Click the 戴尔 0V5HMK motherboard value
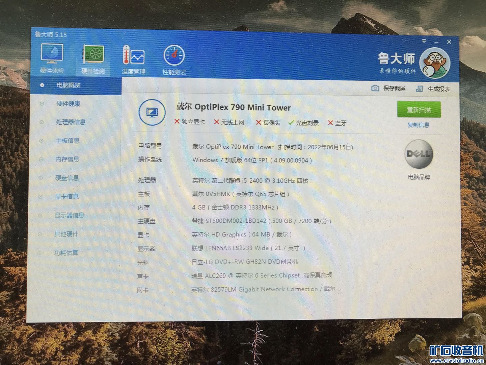The height and width of the screenshot is (365, 486). 241,194
